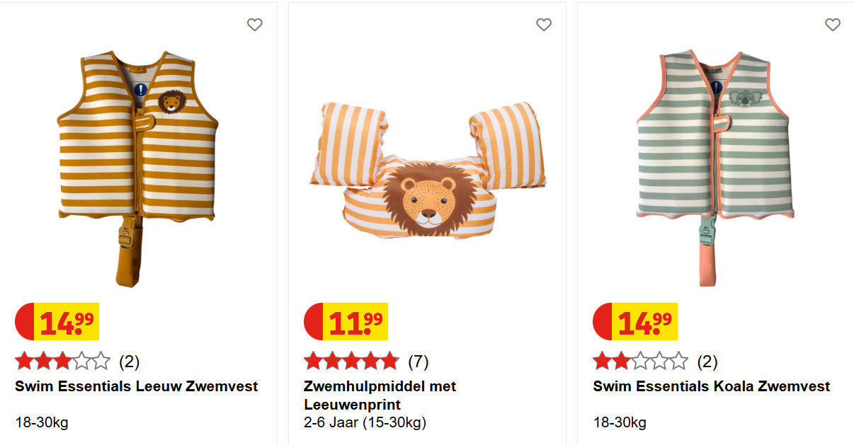Click the red price badge showing 14.99 on the left
Screen dimensions: 854x445
(x=57, y=322)
